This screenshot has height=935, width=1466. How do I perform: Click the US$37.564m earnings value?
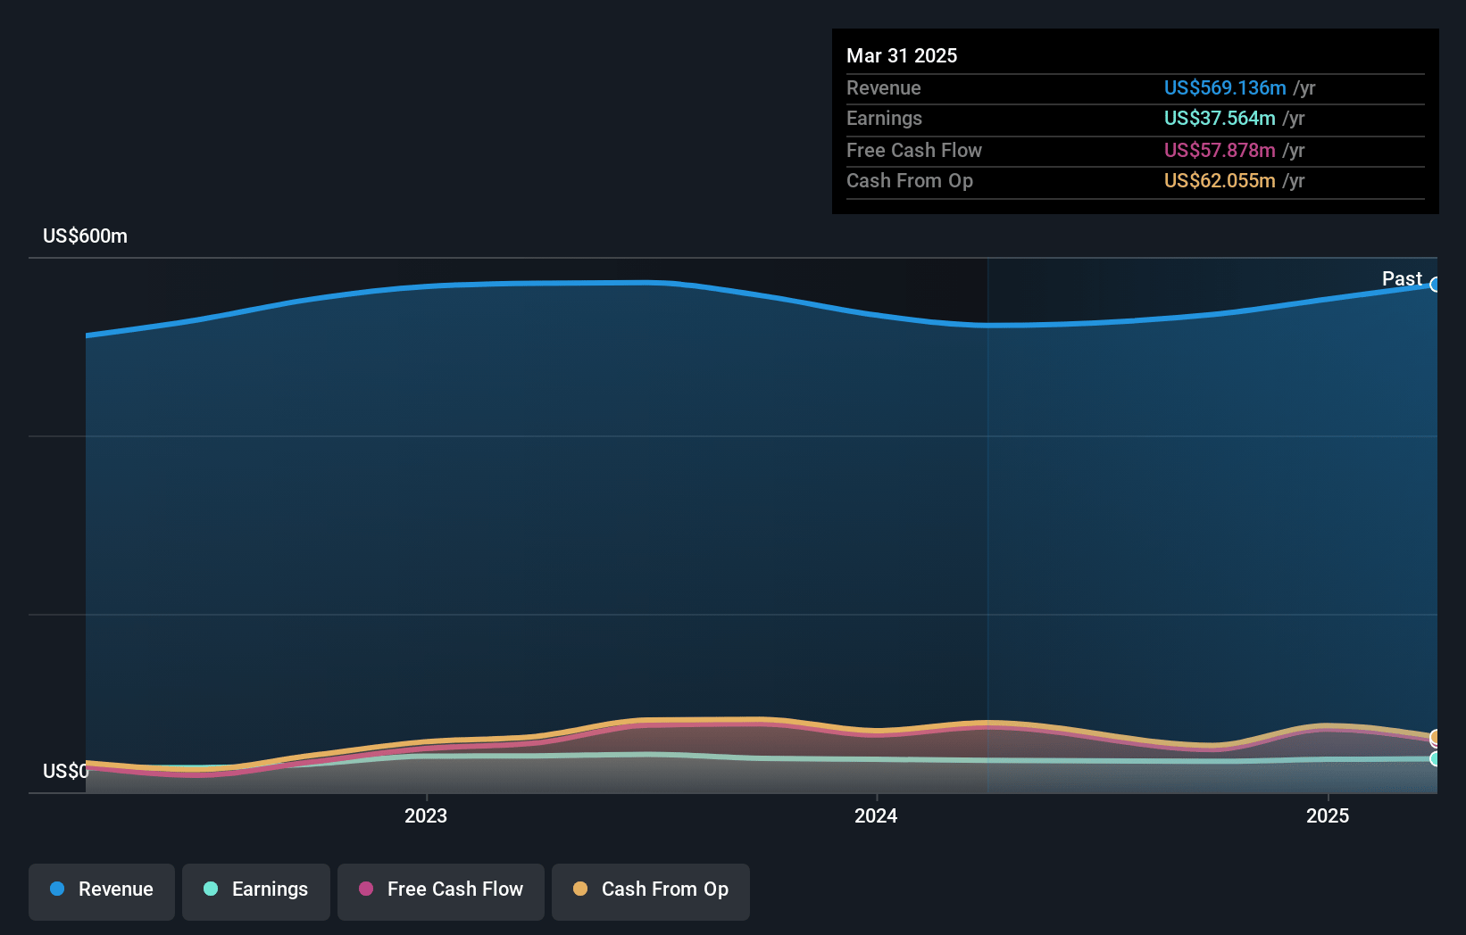[x=1220, y=118]
